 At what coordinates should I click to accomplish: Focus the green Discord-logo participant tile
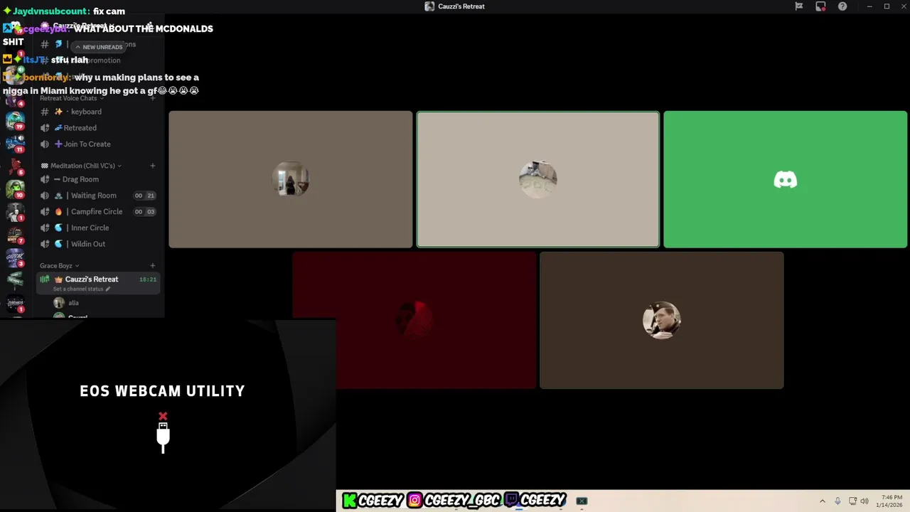click(785, 179)
